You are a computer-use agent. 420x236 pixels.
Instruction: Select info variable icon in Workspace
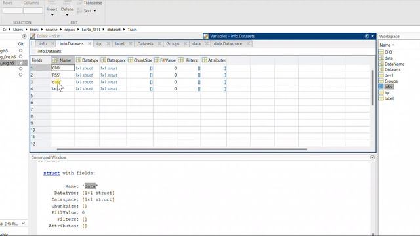(x=381, y=87)
